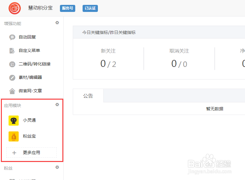Open settings gear for 粉丝 section
245x180 pixels.
tap(57, 167)
